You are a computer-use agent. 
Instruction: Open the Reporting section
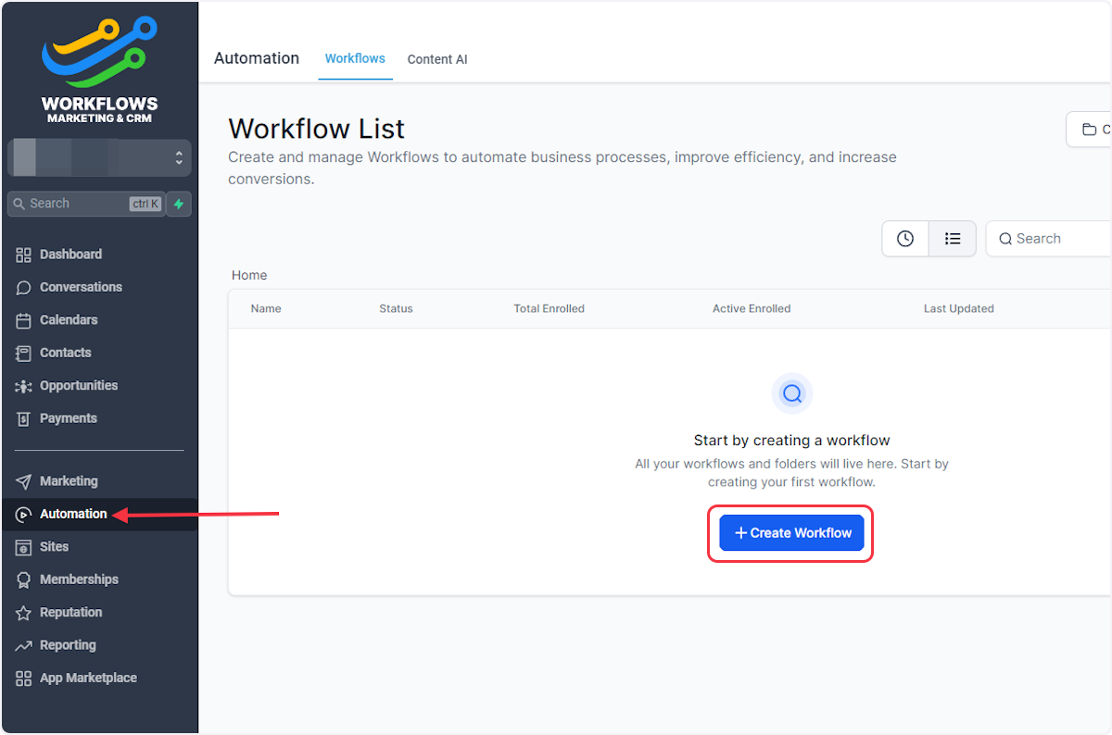69,644
